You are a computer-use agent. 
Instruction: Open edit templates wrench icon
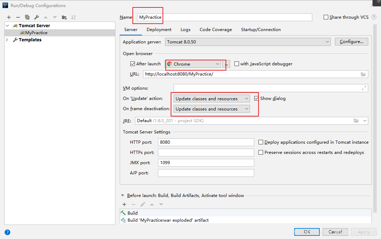coord(36,17)
